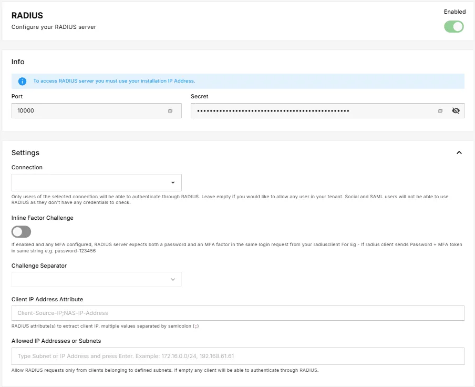Open the Challenge Separator dropdown
Viewport: 475px width, 387px height.
tap(97, 279)
